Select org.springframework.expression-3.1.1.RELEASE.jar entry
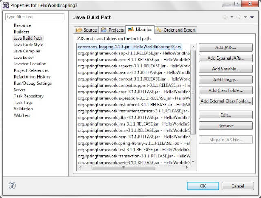The image size is (261, 198). click(134, 98)
